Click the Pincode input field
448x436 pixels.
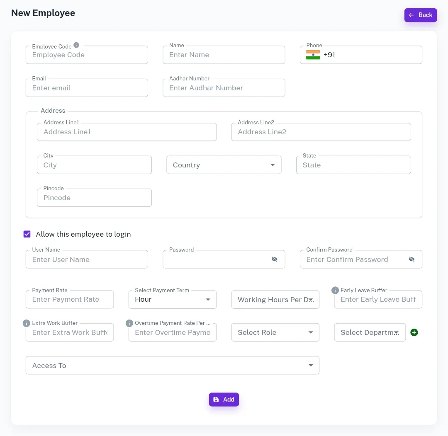[x=94, y=198]
